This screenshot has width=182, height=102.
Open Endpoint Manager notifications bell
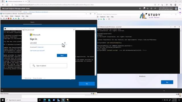(144, 8)
